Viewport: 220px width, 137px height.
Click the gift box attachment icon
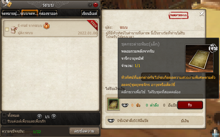(47, 26)
